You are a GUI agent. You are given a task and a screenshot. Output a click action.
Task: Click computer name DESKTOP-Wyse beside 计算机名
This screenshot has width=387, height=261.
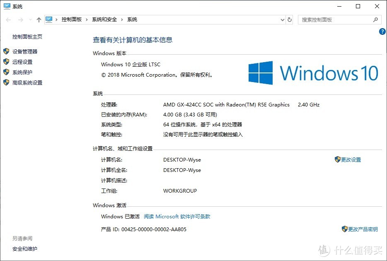(182, 160)
